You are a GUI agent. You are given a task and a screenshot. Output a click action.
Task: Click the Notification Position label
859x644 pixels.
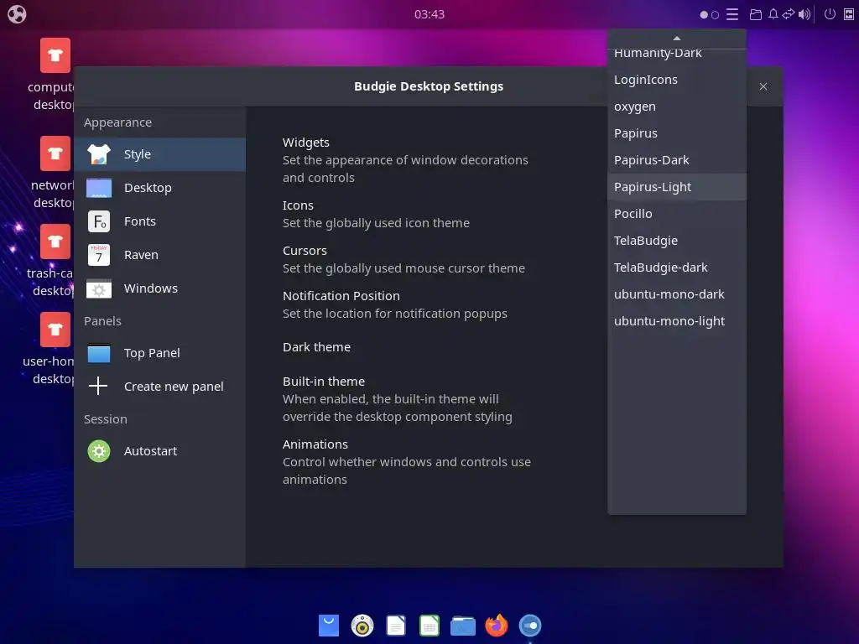point(341,296)
